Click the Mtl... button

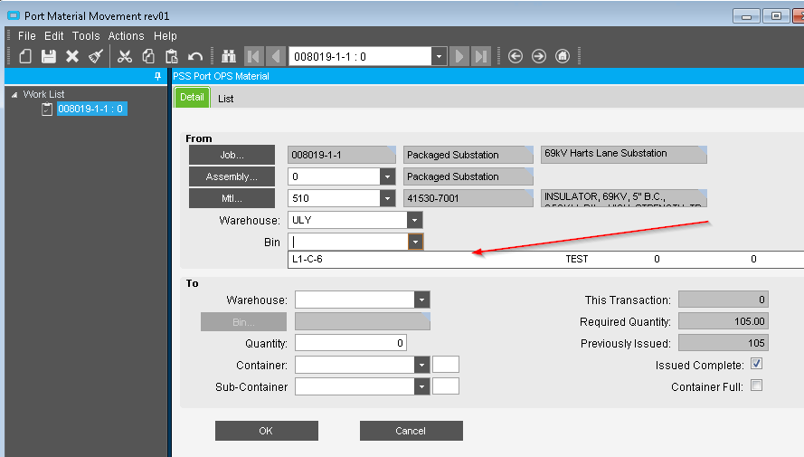tap(232, 198)
